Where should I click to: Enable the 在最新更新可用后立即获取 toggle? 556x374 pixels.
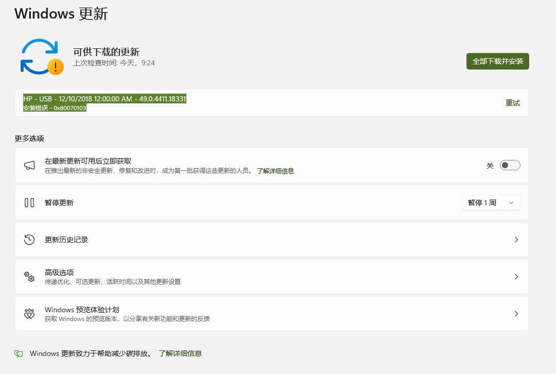point(510,165)
